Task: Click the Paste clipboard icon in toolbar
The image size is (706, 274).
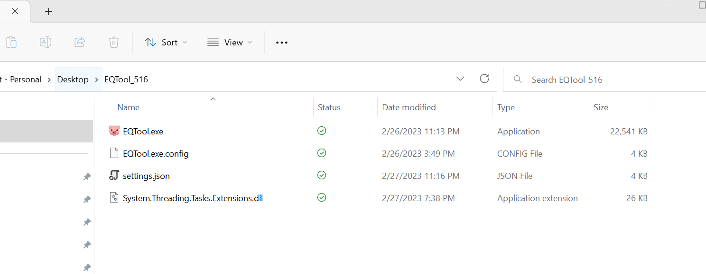Action: [x=11, y=42]
